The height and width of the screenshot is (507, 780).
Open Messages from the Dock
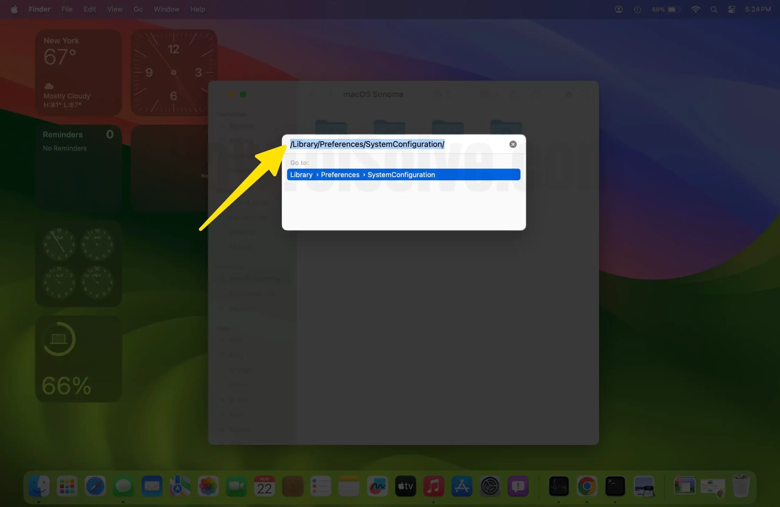pos(124,486)
